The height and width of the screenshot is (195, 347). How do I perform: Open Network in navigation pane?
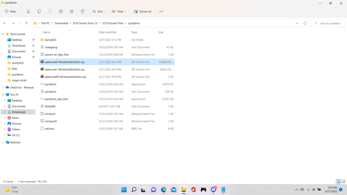click(15, 143)
